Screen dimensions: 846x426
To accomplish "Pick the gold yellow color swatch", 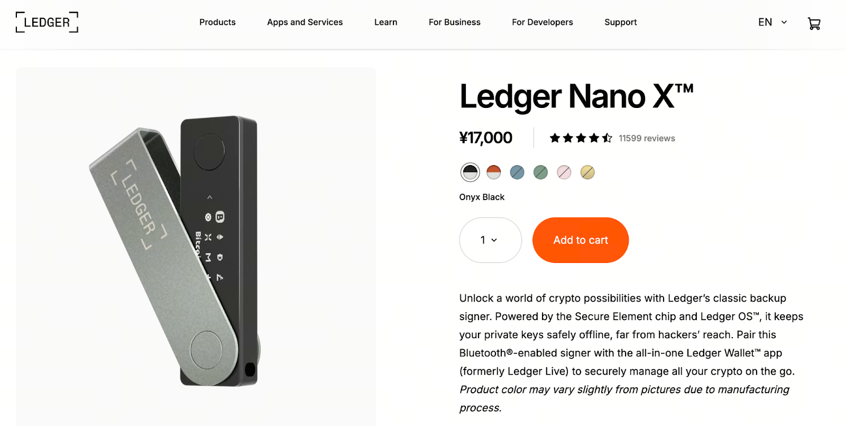I will (x=587, y=172).
